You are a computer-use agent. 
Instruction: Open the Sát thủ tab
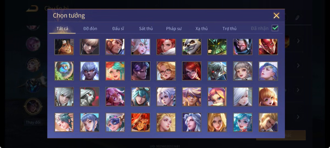146,28
